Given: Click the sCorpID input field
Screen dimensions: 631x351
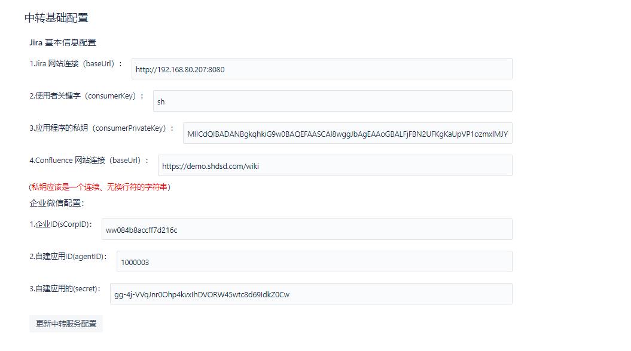Looking at the screenshot, I should click(x=307, y=229).
